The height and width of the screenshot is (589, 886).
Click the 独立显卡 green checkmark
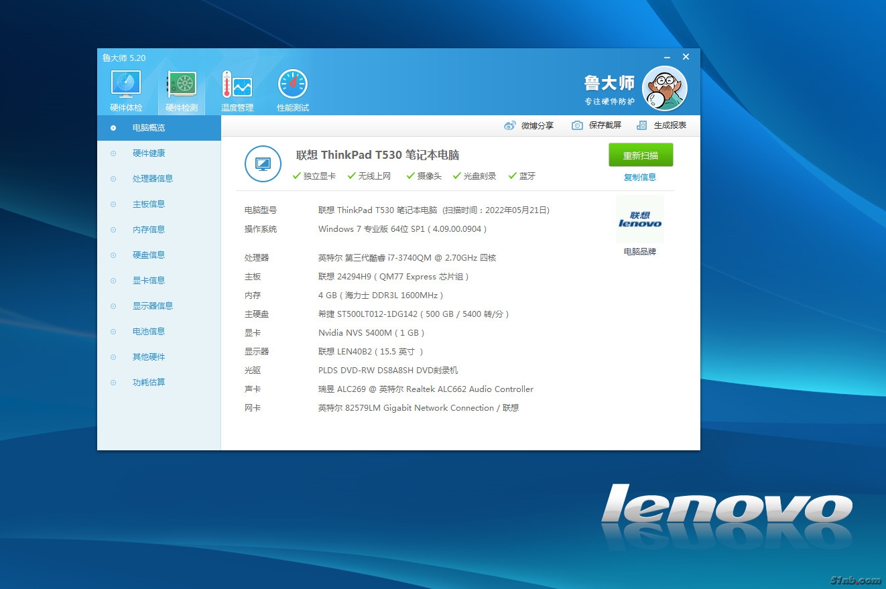[297, 176]
